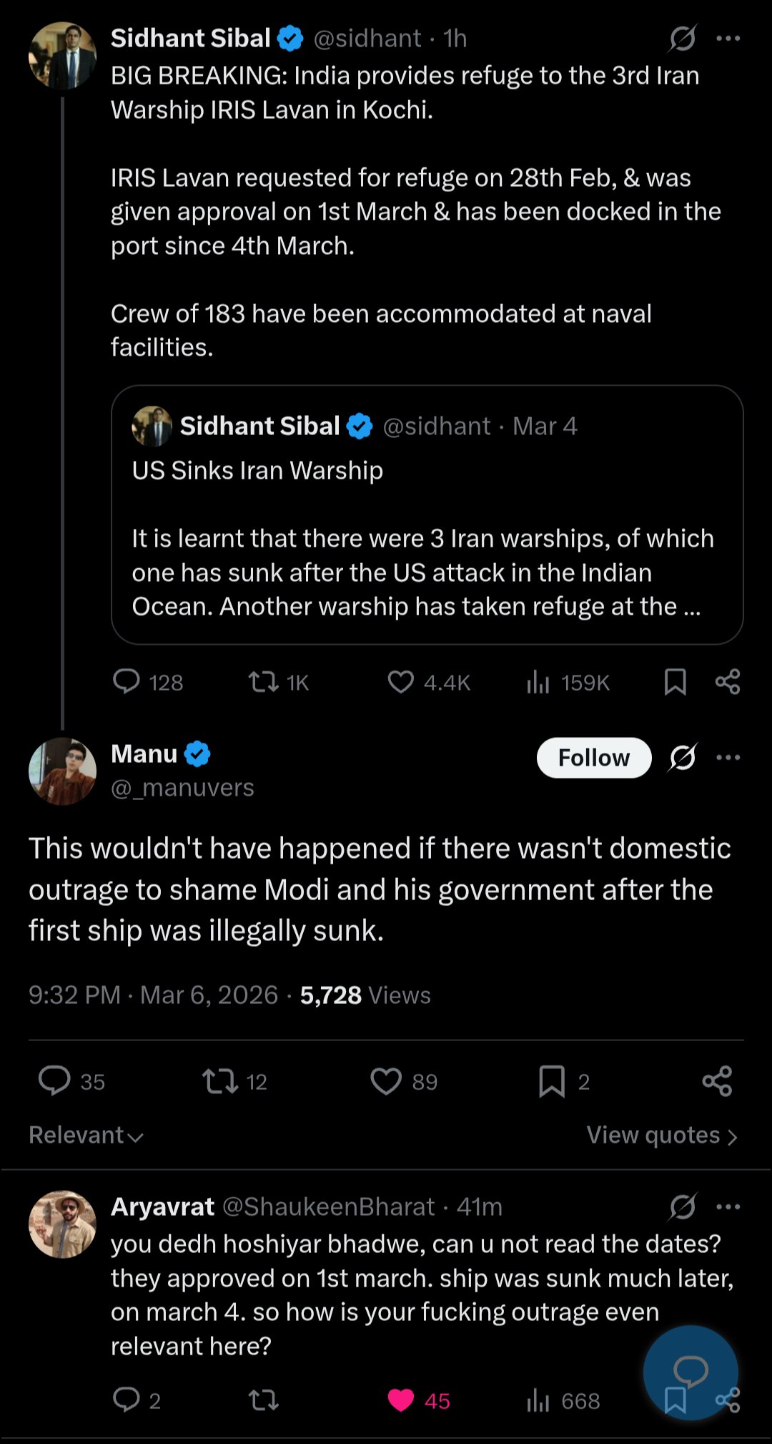This screenshot has height=1444, width=772.
Task: Open the quoted Mar 4 post card
Action: [x=427, y=515]
